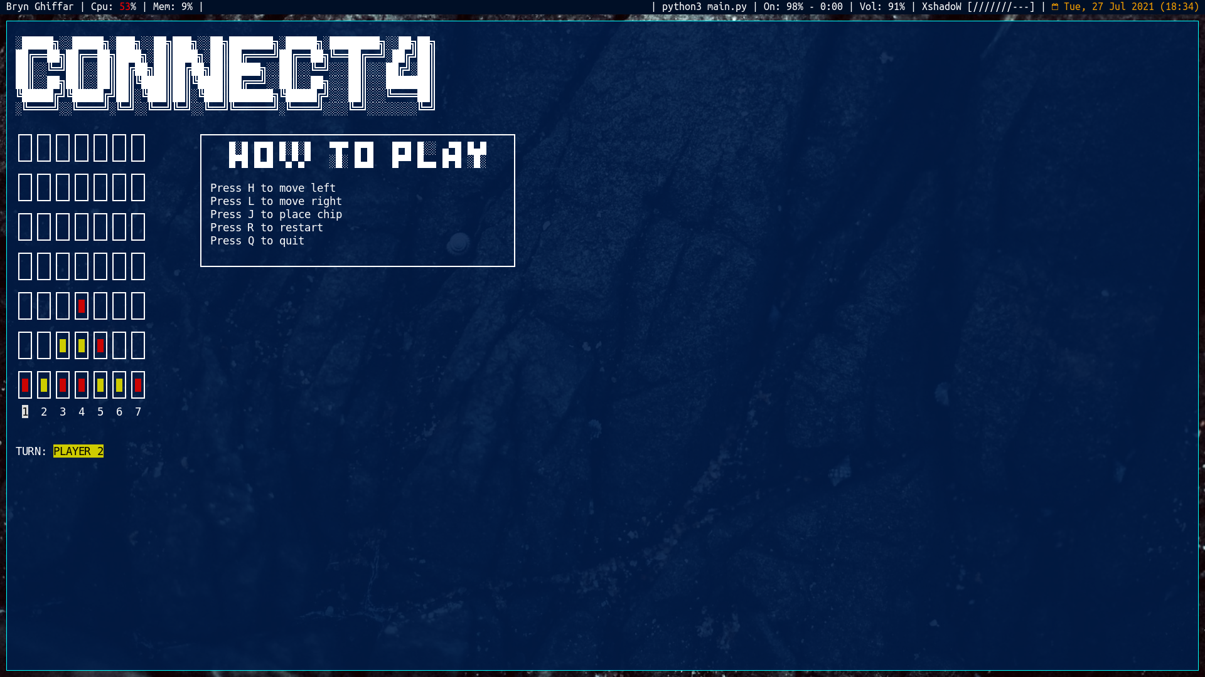Screen dimensions: 1205x677
Task: Click the 'Press J to place chip' line
Action: click(276, 214)
